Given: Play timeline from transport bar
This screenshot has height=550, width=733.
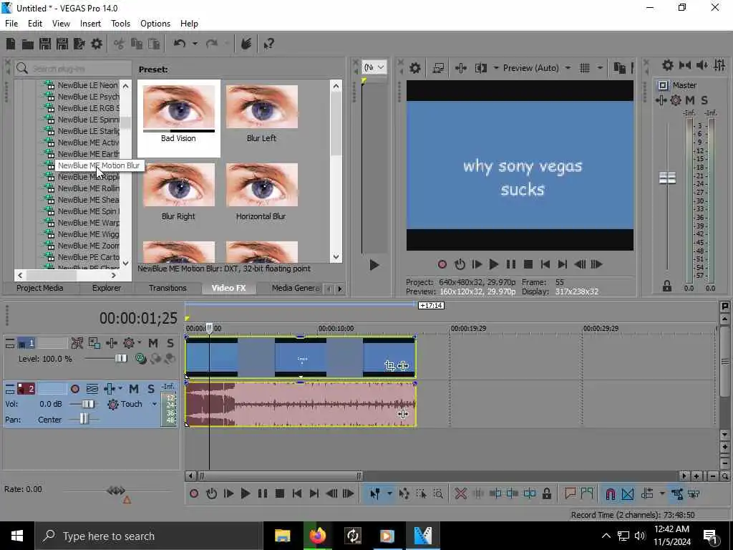Looking at the screenshot, I should pos(245,493).
